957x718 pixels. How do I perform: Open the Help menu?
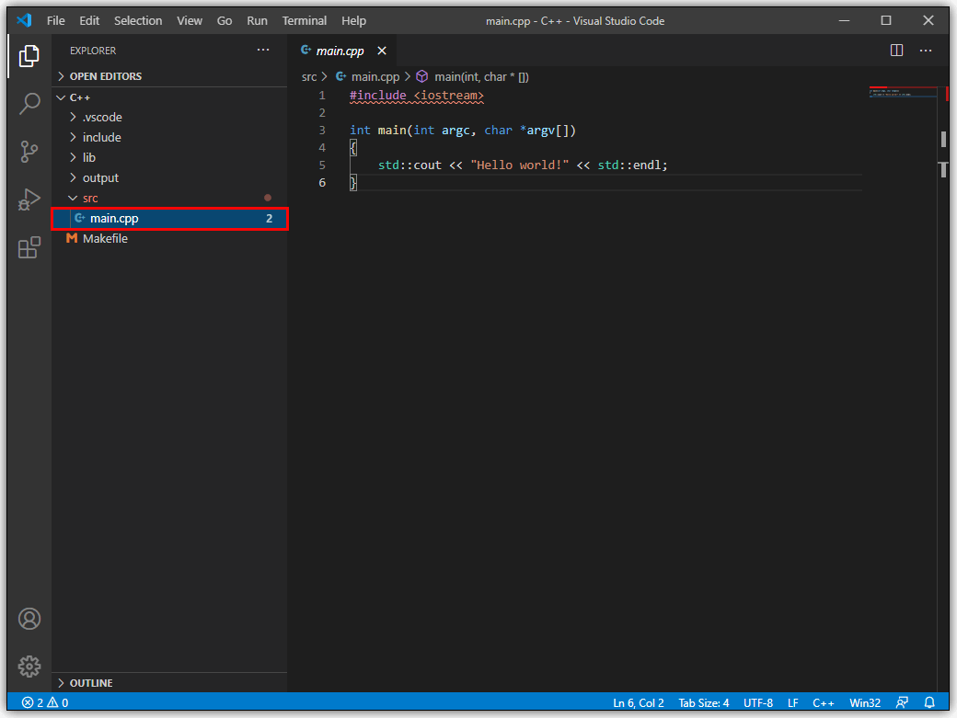pyautogui.click(x=353, y=21)
